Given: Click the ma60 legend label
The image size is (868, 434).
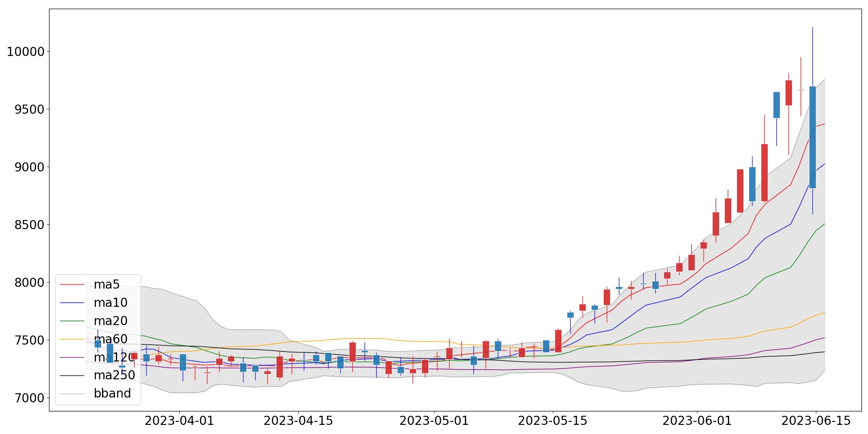Looking at the screenshot, I should [111, 339].
